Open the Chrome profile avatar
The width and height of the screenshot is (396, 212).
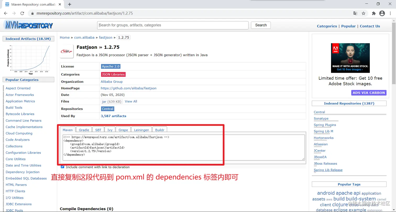382,13
